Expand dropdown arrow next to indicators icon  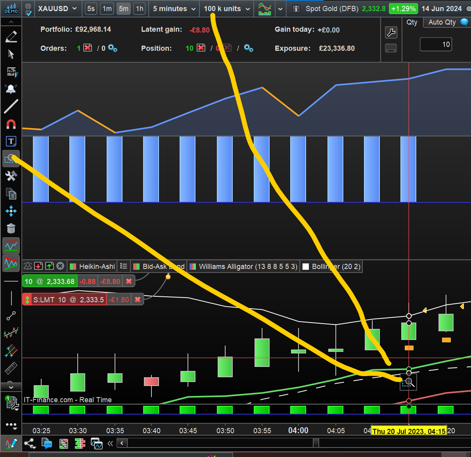point(280,9)
